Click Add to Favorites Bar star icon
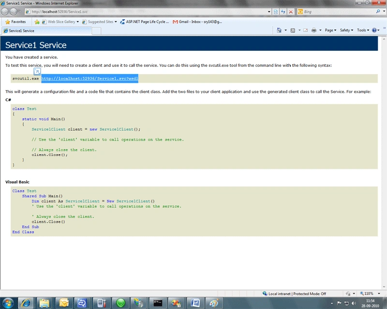This screenshot has width=387, height=309. pos(37,22)
